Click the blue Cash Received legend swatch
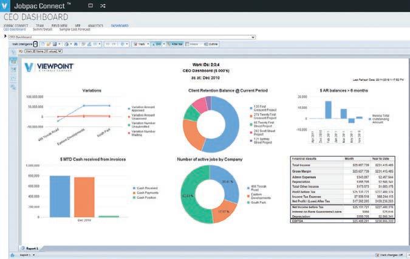 pyautogui.click(x=134, y=188)
